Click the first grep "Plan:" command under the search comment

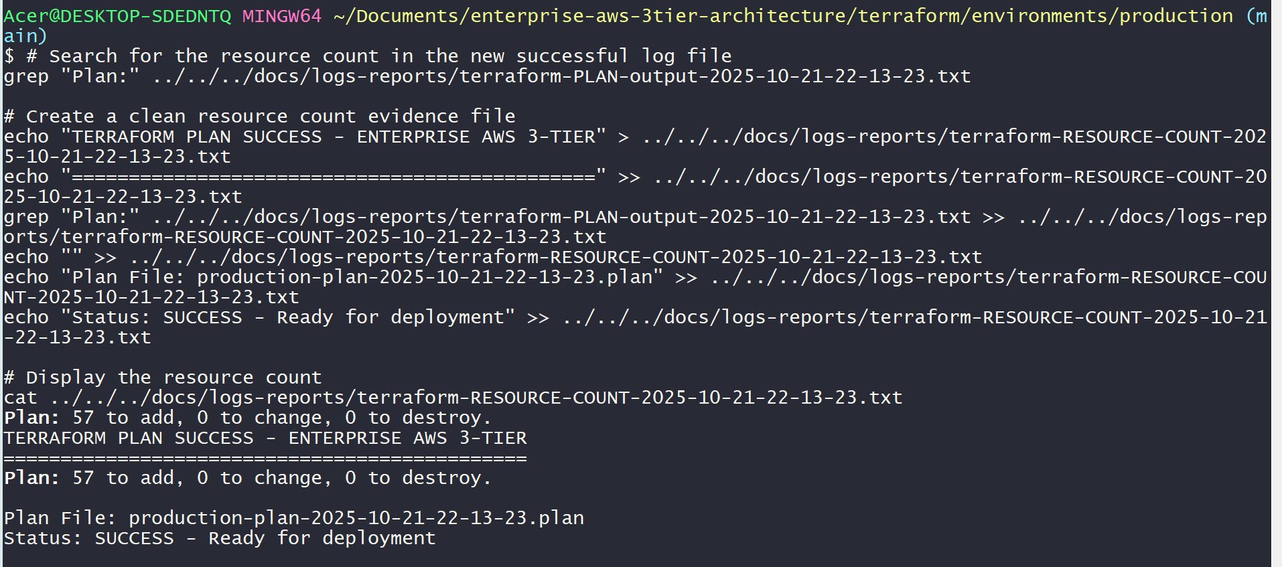487,76
